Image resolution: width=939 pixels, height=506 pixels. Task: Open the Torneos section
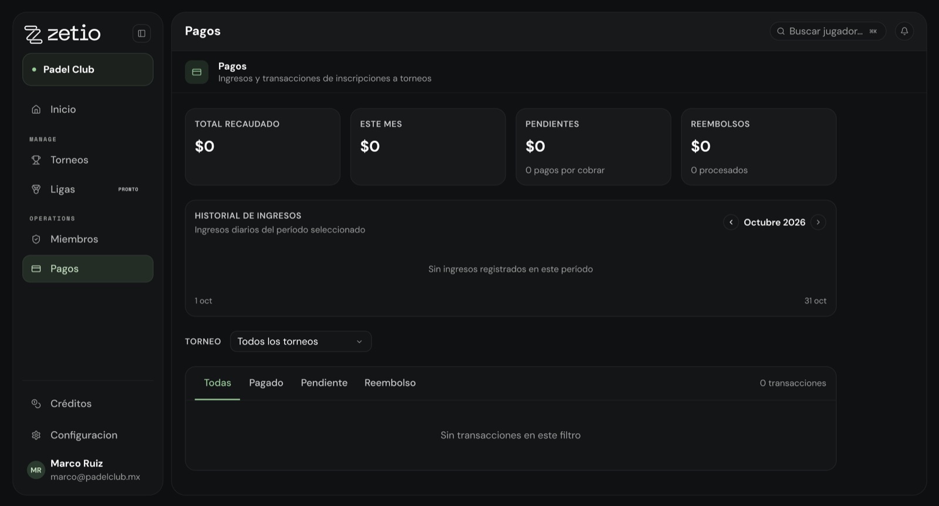click(x=88, y=160)
